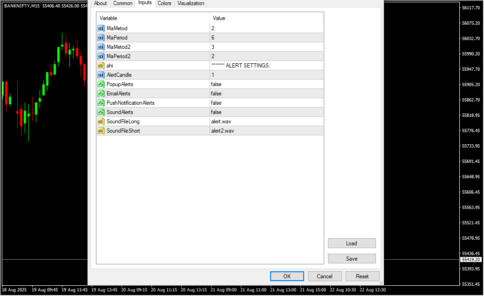The height and width of the screenshot is (296, 484).
Task: Switch to the Common tab
Action: (x=123, y=3)
